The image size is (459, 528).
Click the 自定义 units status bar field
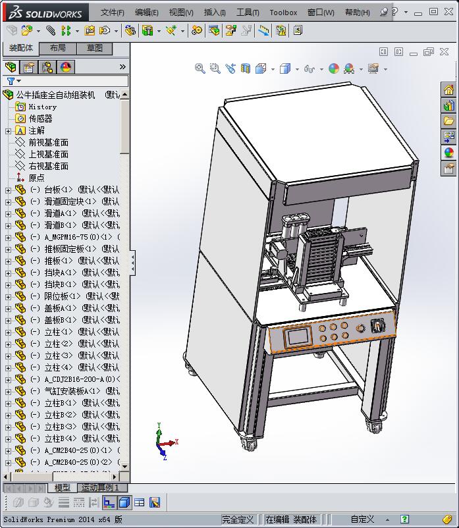coord(362,519)
